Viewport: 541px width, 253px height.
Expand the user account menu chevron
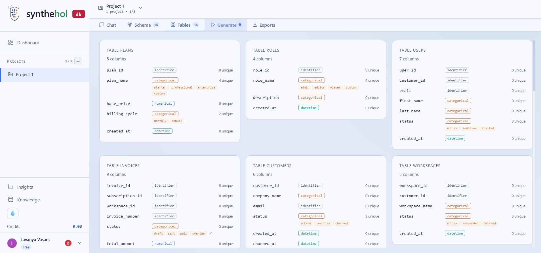pos(80,243)
